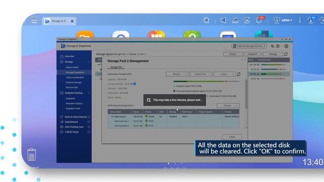The image size is (324, 182).
Task: Click the Name/Alias column header
Action: point(119,112)
